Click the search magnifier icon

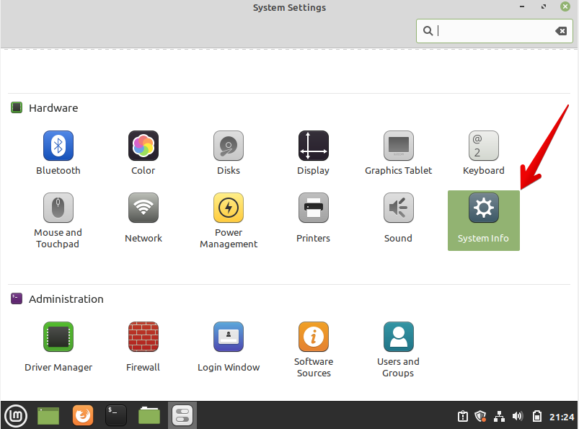point(428,31)
